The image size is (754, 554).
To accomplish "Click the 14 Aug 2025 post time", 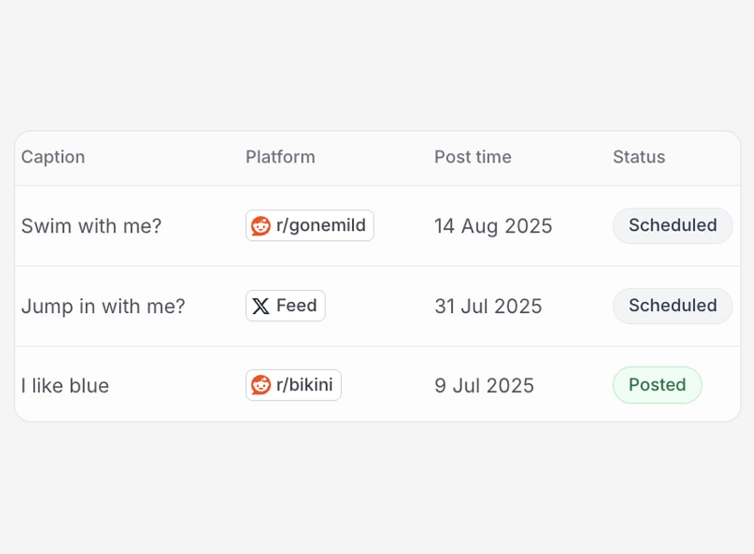I will [x=493, y=226].
